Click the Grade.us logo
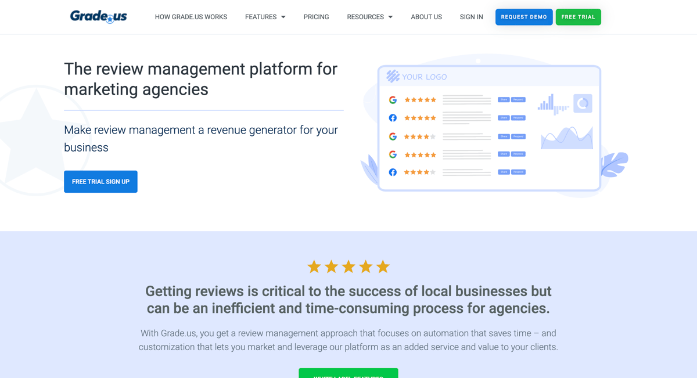 [98, 16]
